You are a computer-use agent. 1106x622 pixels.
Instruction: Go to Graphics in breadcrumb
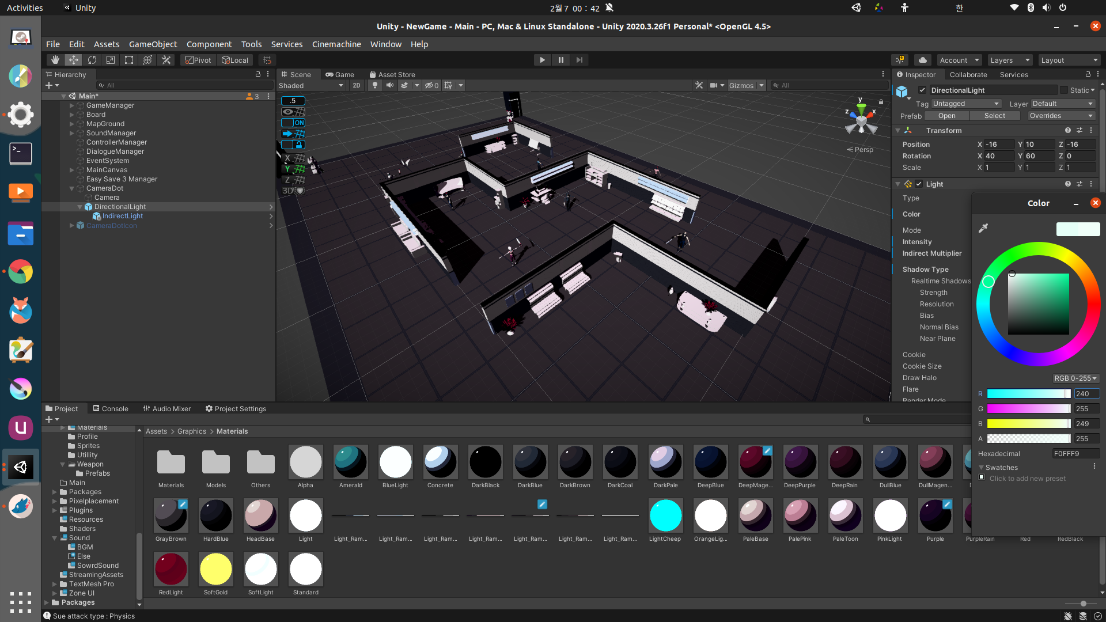[192, 431]
